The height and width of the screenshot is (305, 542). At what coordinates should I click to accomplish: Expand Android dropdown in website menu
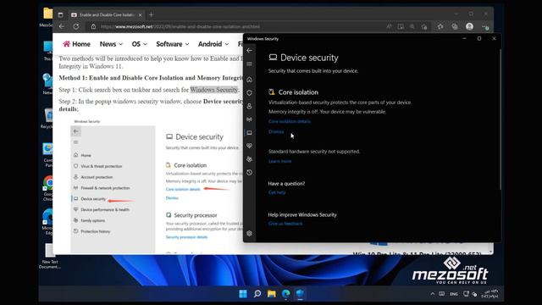pyautogui.click(x=213, y=44)
